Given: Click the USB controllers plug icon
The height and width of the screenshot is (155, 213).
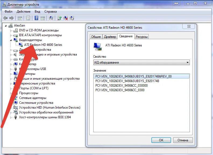Looking at the screenshot, I should [16, 69].
